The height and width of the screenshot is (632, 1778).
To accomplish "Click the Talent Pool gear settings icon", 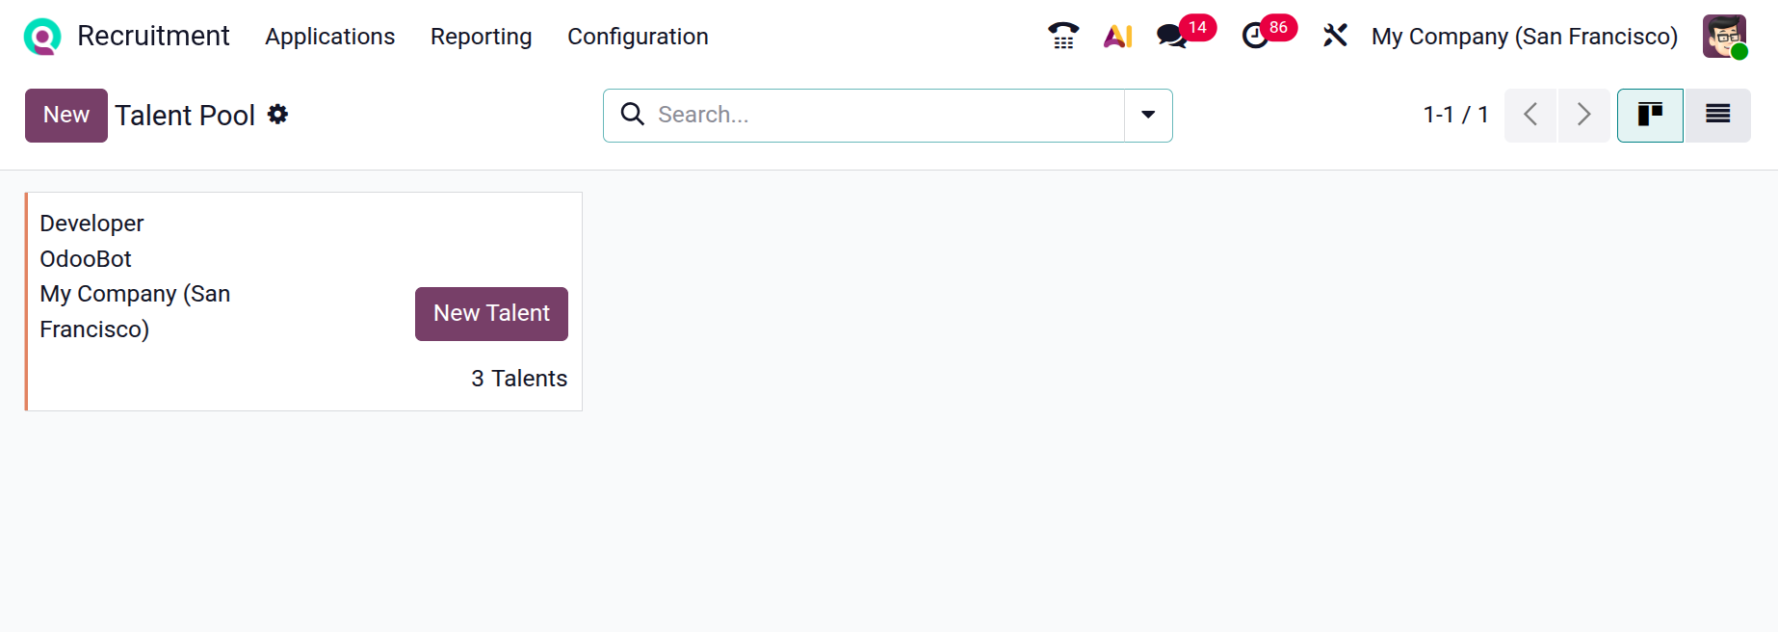I will (x=278, y=115).
